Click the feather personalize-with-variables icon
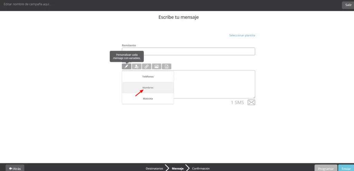This screenshot has height=171, width=354. (x=127, y=66)
